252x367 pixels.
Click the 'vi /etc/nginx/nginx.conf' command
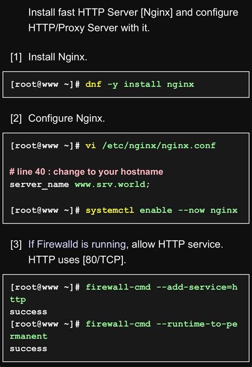(x=150, y=146)
